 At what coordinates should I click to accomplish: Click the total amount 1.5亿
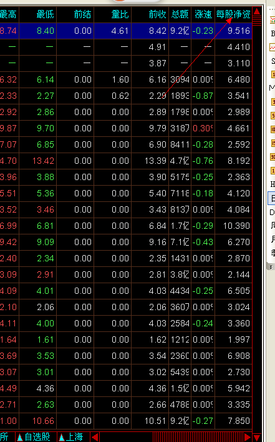pos(180,388)
